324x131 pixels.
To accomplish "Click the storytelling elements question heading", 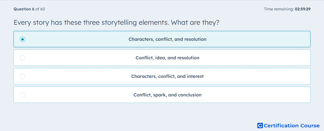I will pos(116,22).
